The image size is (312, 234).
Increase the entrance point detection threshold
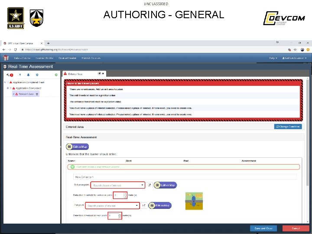(125, 194)
